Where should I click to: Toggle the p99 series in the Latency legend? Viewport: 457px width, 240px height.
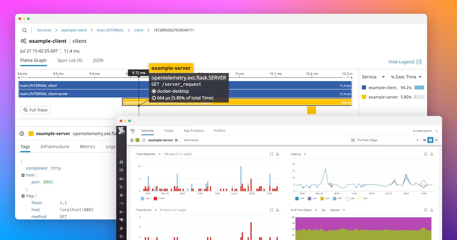[x=347, y=199]
